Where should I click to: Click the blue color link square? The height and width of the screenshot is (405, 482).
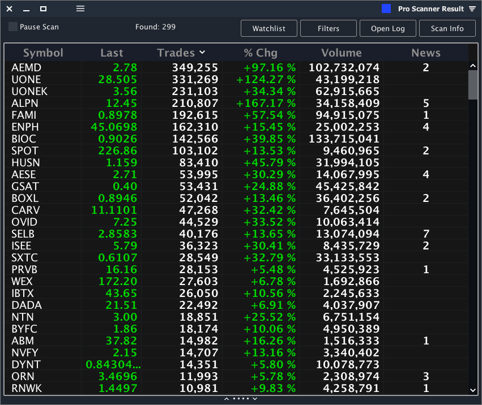pos(386,9)
